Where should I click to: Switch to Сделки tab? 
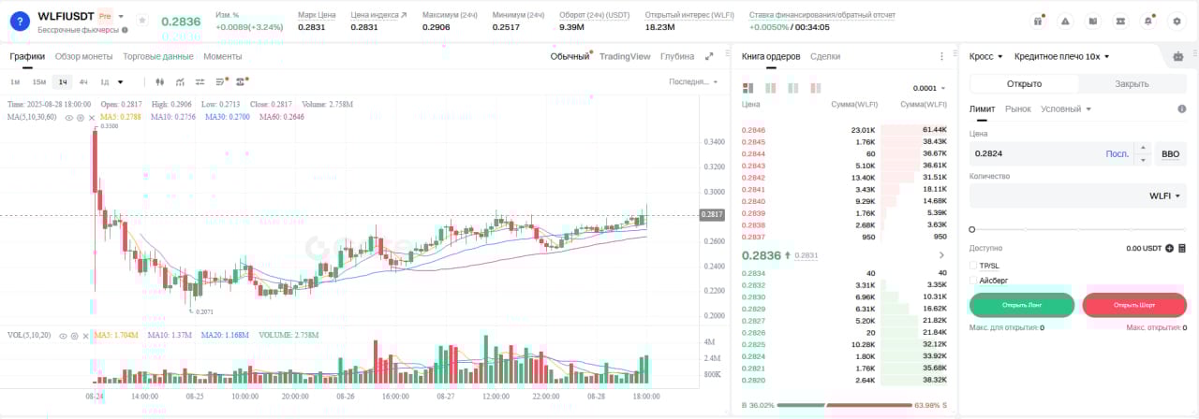pos(825,56)
